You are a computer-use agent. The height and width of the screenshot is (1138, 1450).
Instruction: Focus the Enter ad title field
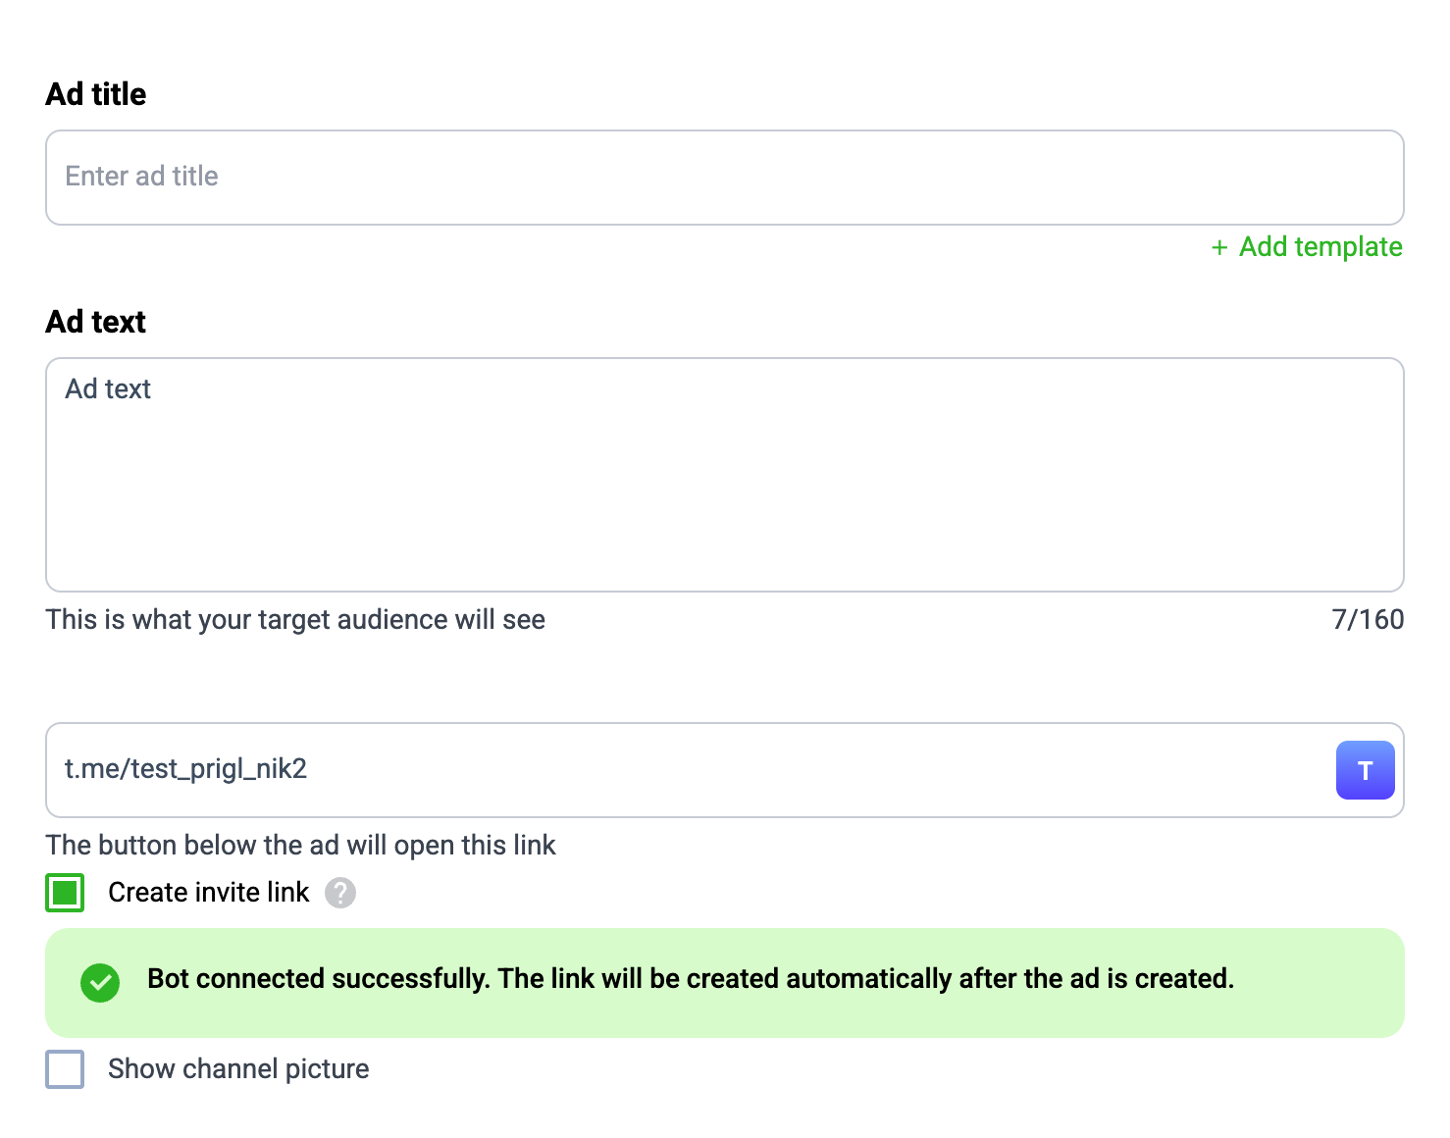[x=725, y=178]
